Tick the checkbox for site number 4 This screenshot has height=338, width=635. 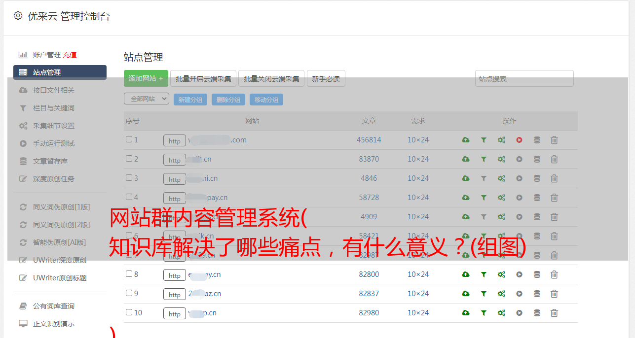point(129,197)
